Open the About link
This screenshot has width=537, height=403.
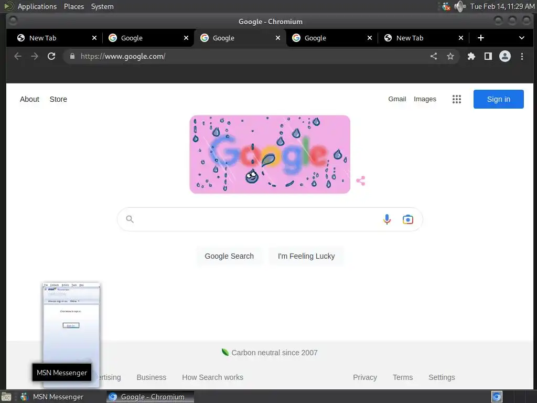click(x=29, y=99)
